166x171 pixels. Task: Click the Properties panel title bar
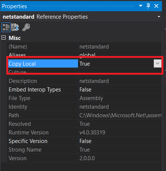(81, 6)
